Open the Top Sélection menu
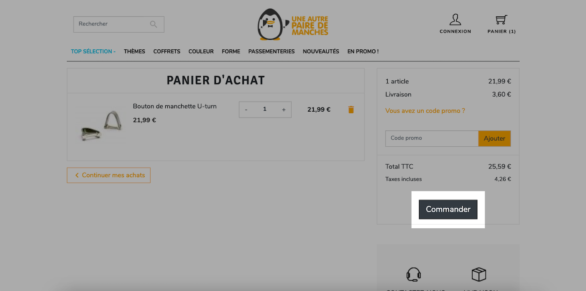This screenshot has height=291, width=586. point(93,51)
